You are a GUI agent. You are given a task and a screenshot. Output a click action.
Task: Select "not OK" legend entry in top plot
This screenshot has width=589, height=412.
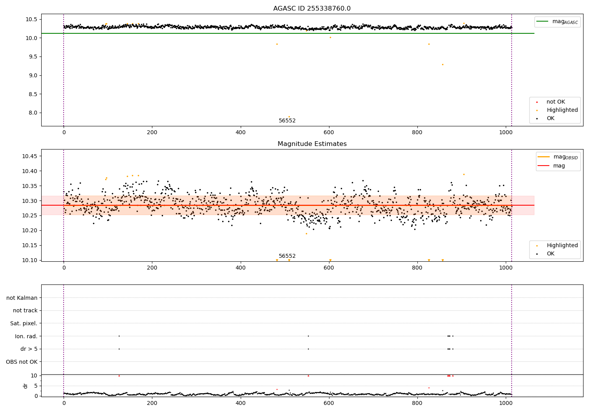point(556,102)
